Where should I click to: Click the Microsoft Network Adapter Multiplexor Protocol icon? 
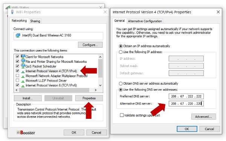(23, 76)
